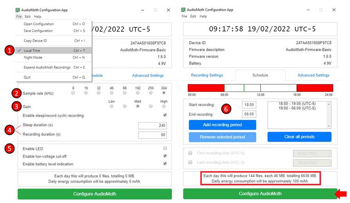Open Advanced Settings tab, right window
The height and width of the screenshot is (203, 350).
313,75
